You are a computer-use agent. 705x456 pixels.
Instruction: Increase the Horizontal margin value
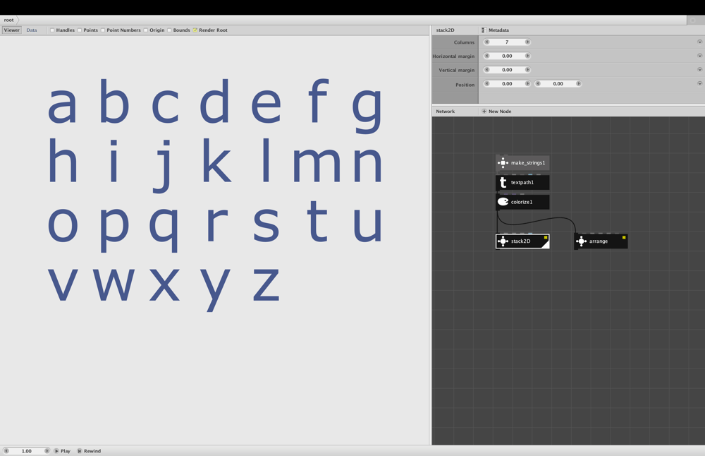click(x=527, y=56)
